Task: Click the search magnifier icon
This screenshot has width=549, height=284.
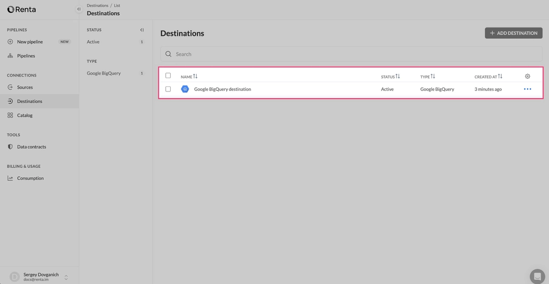Action: [x=168, y=54]
